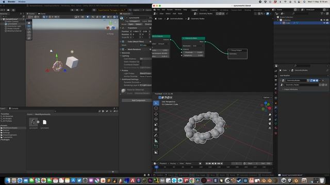Select Blender's Move tool
Viewport: 330px width, 185px height.
coord(156,114)
